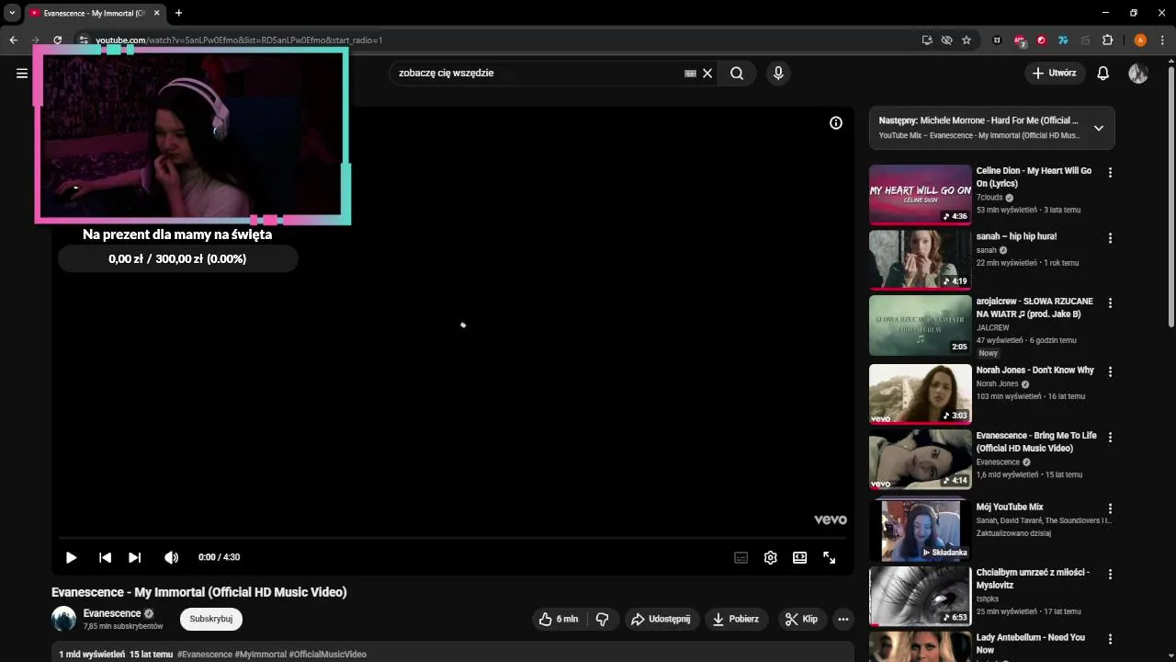Open options for Chciałbym umrzeć z miłości

1110,574
